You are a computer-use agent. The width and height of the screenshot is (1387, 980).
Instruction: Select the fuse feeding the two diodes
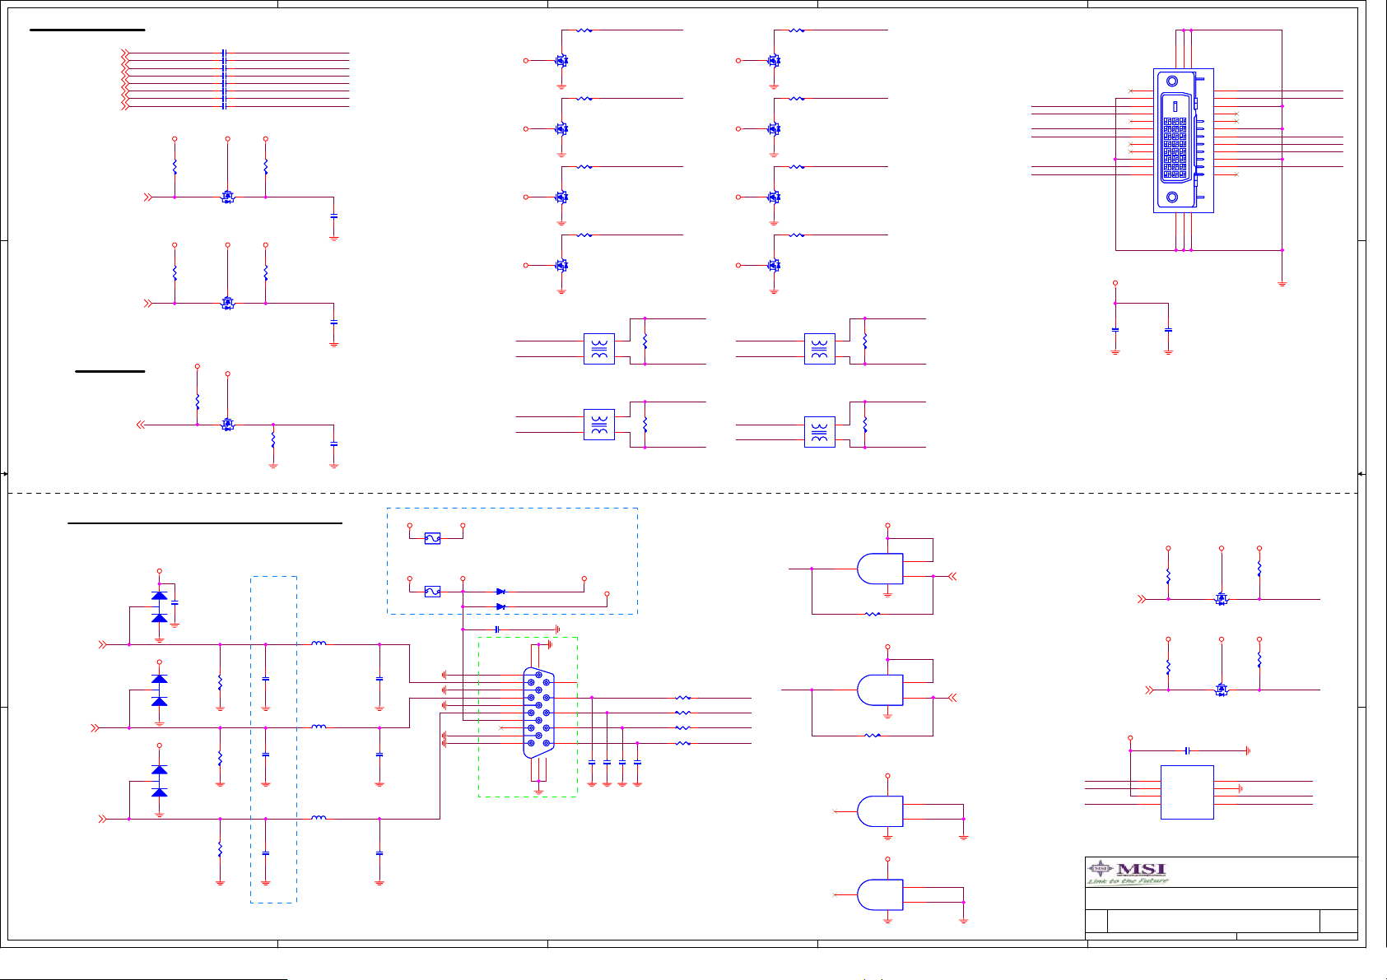432,591
